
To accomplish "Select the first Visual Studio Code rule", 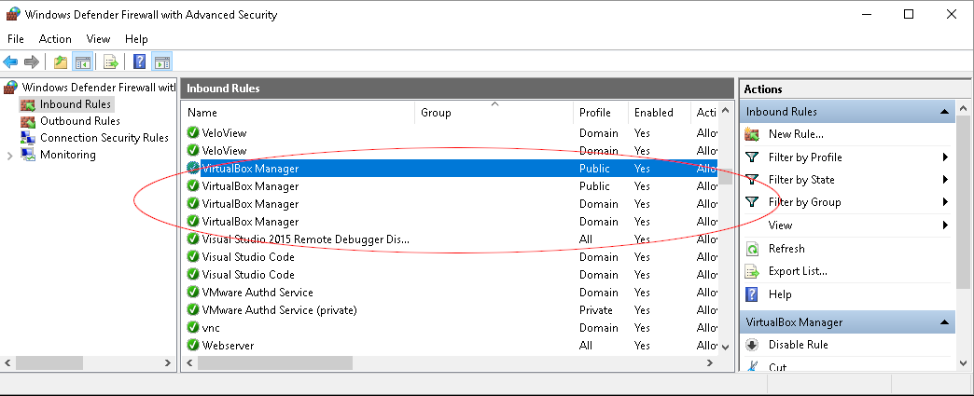I will click(451, 257).
